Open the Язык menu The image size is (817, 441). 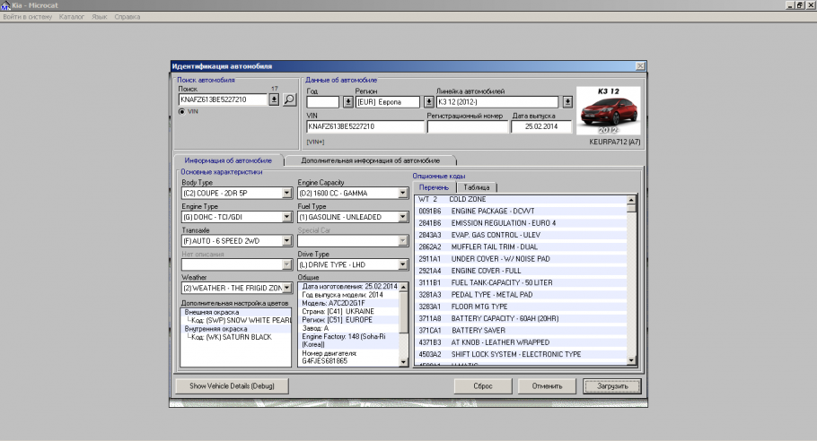[100, 17]
